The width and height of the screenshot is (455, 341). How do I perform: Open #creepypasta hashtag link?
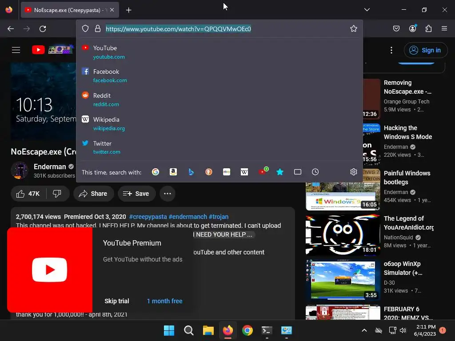[148, 217]
